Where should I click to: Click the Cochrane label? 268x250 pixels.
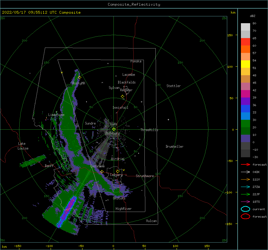click(x=97, y=166)
